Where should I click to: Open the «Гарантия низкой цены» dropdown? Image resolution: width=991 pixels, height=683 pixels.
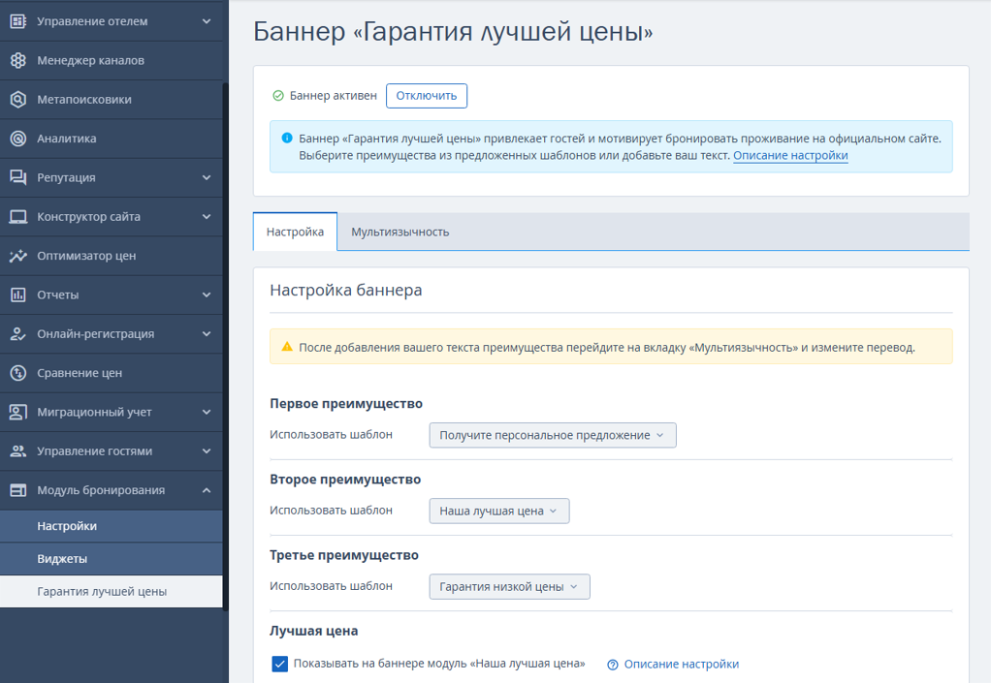tap(509, 586)
